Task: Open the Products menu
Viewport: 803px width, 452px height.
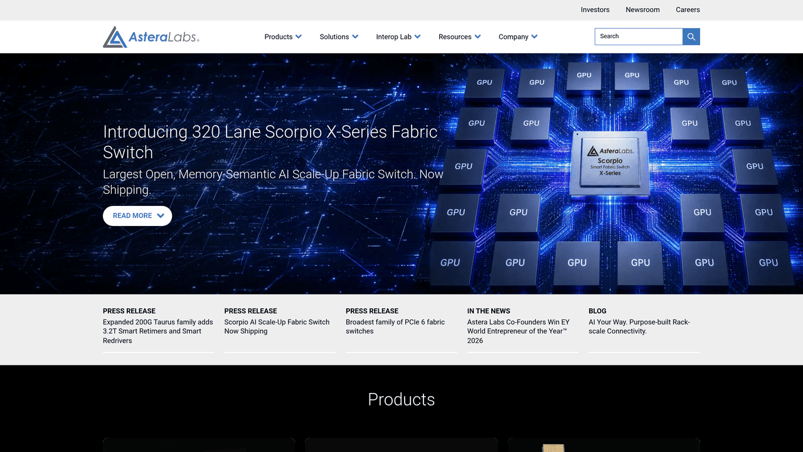Action: pos(279,37)
